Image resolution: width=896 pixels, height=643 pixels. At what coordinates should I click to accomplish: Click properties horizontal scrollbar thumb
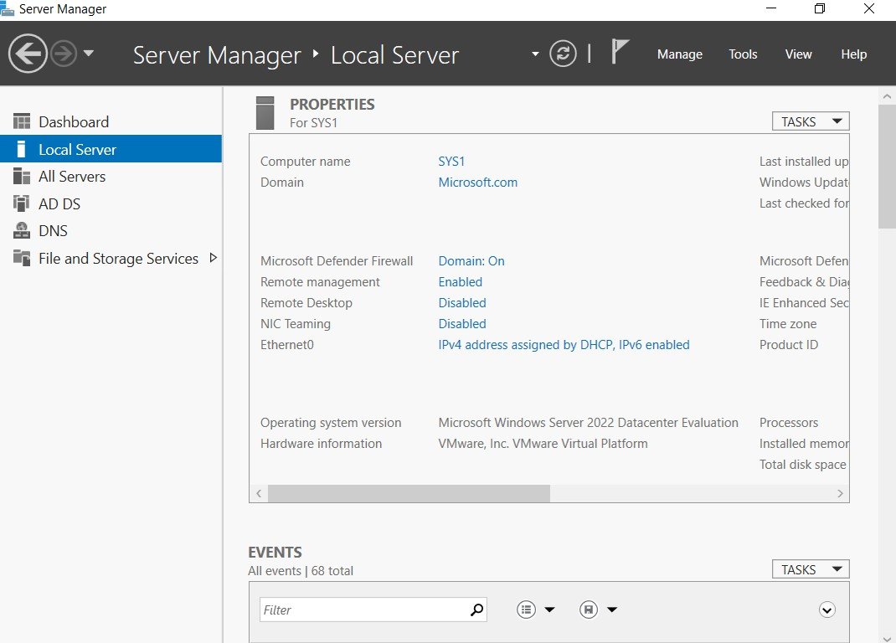click(x=409, y=493)
